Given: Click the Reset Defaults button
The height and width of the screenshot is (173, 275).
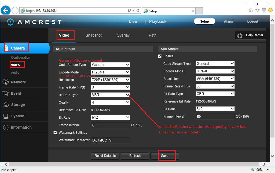Looking at the screenshot, I should 105,156.
